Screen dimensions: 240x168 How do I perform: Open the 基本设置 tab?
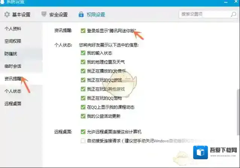click(x=17, y=15)
